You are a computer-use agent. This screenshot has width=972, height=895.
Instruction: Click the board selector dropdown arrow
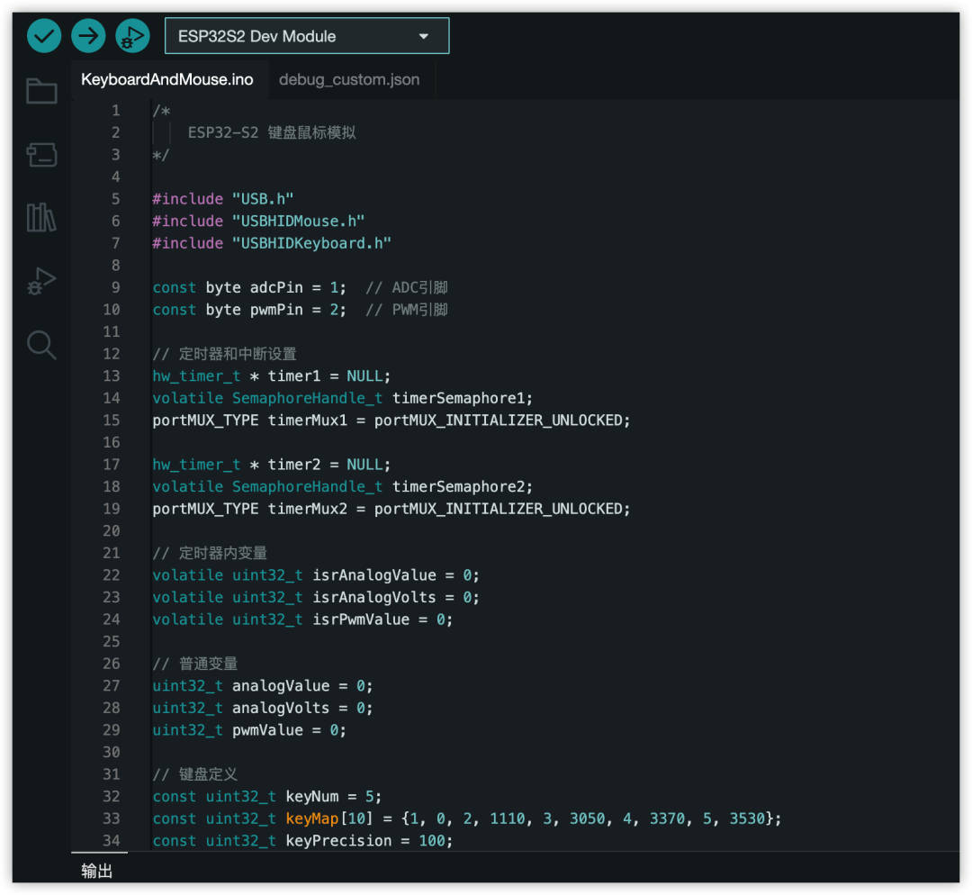424,37
